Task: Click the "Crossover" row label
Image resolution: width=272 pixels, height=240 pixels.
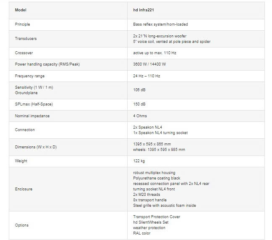Action: [24, 53]
